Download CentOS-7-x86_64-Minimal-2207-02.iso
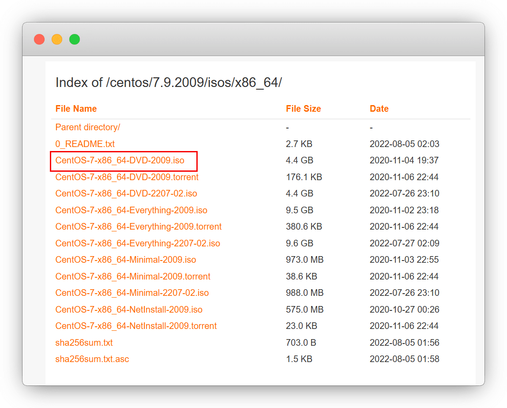The height and width of the screenshot is (408, 507). [x=131, y=293]
